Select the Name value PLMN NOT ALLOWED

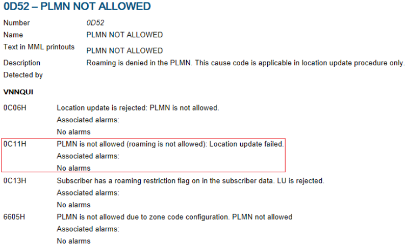pos(124,35)
